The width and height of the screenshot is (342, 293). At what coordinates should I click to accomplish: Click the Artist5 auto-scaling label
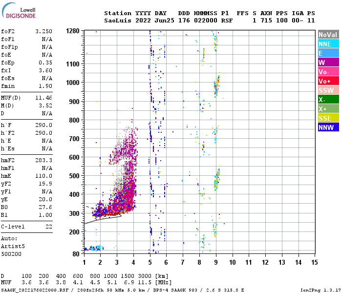click(13, 246)
